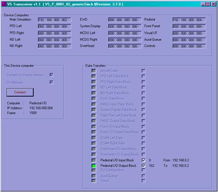Click the PFD Right IP address field
The image size is (218, 192).
pos(55,33)
